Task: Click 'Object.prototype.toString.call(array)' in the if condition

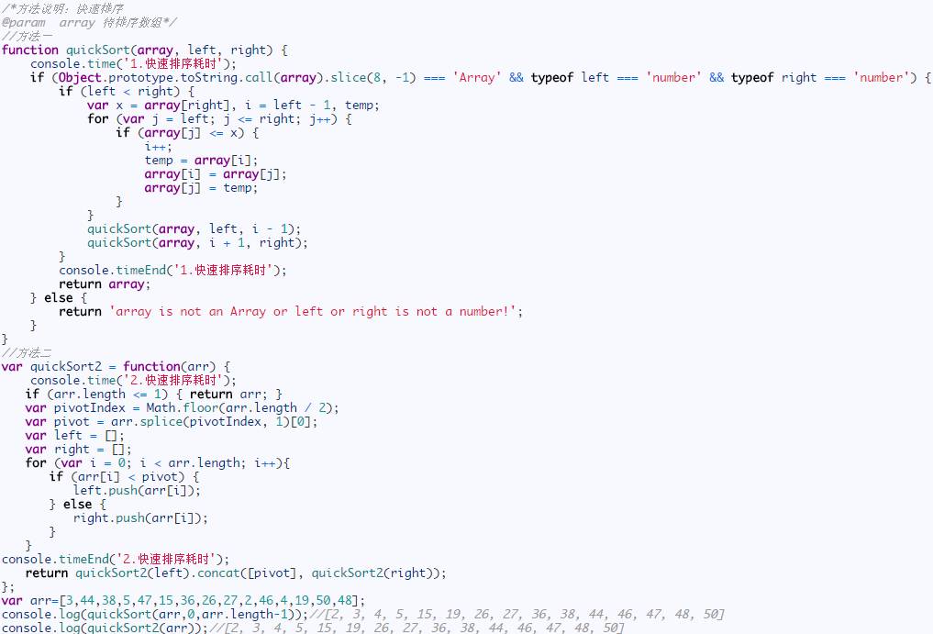Action: click(191, 77)
